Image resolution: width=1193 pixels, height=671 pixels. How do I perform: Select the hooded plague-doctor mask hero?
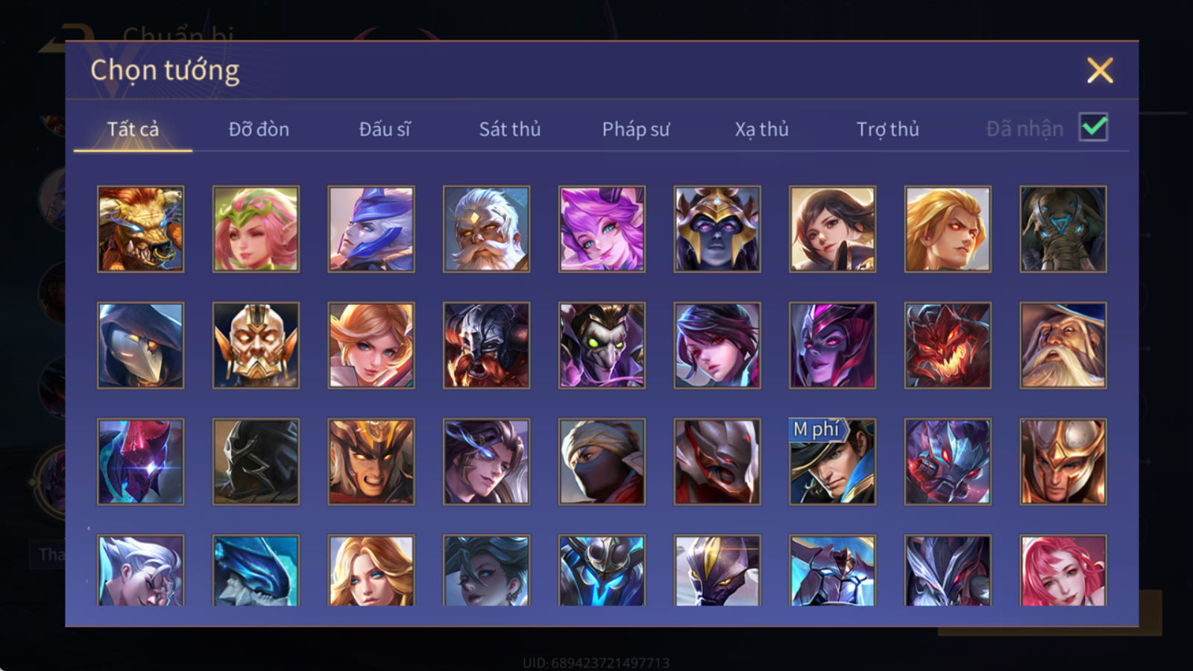(x=140, y=345)
